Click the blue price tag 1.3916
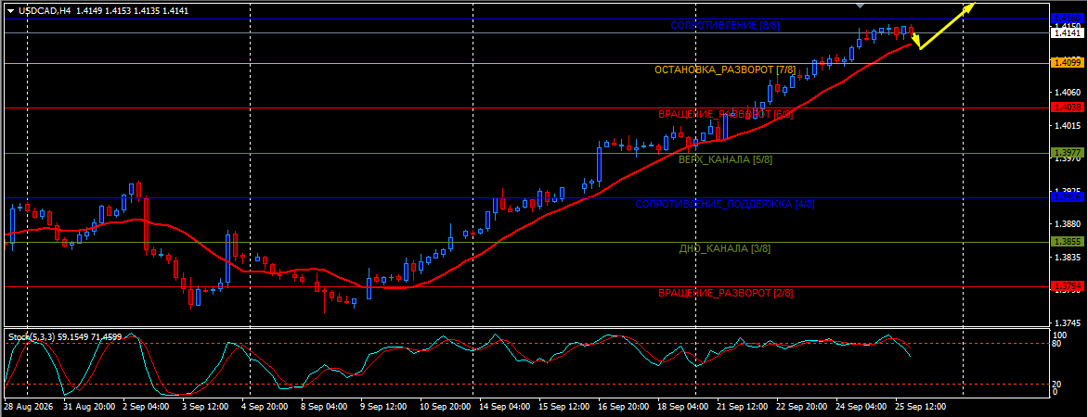This screenshot has width=1088, height=417. click(x=1066, y=197)
